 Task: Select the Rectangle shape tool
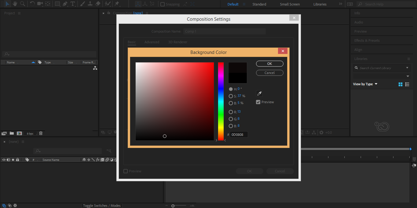(57, 4)
